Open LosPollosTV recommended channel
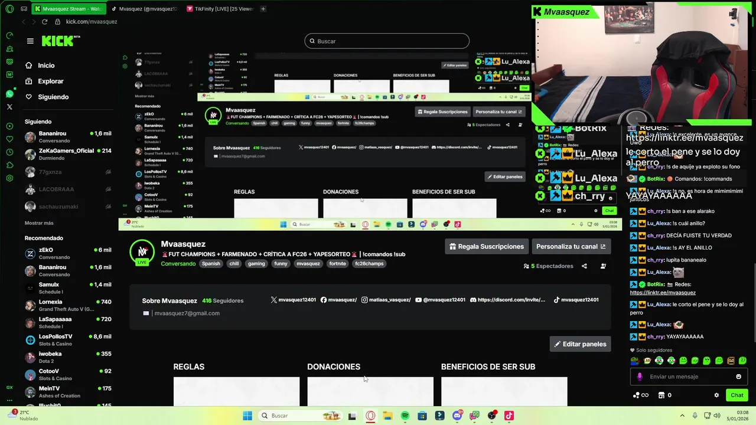The image size is (756, 425). 68,340
